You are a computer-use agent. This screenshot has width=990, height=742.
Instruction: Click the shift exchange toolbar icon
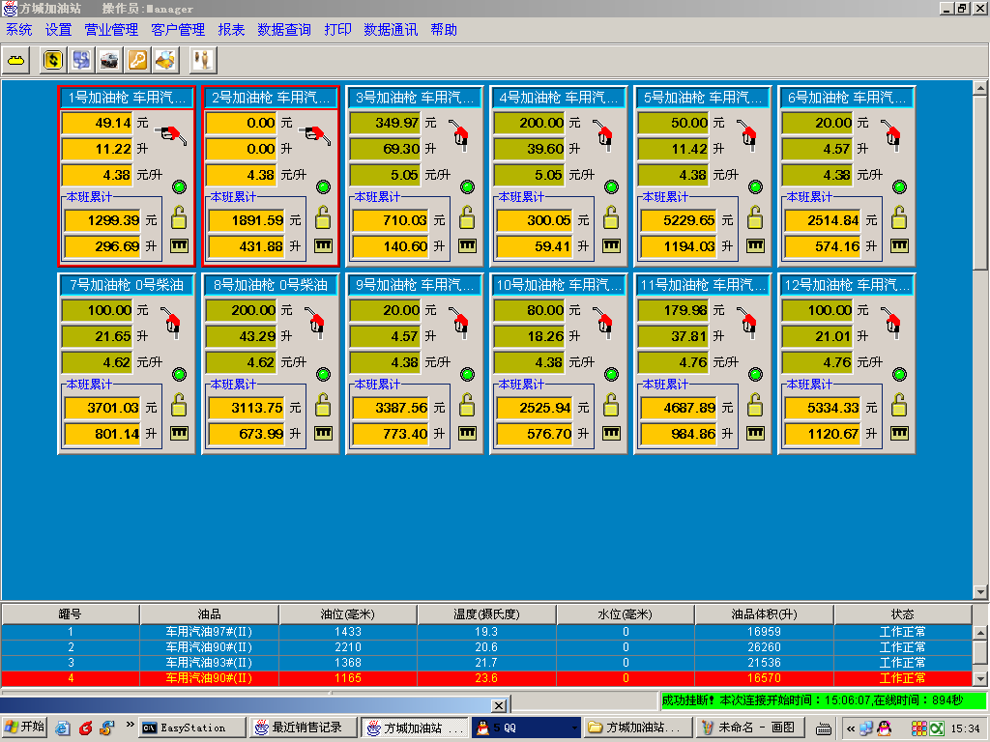pyautogui.click(x=81, y=61)
